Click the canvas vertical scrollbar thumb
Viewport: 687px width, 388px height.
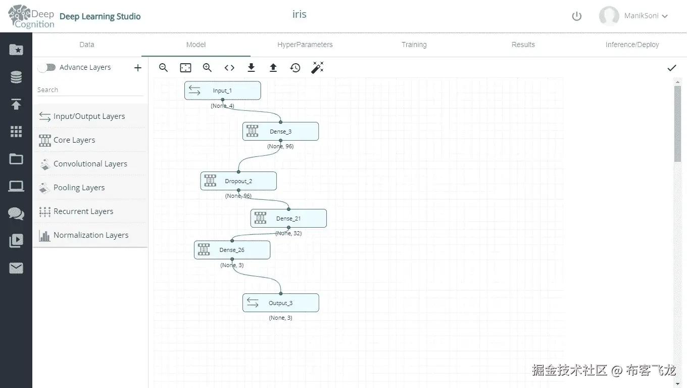(678, 123)
